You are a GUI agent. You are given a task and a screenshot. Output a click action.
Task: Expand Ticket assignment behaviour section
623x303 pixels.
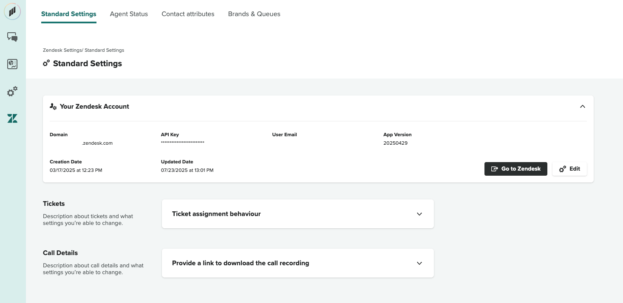click(419, 214)
